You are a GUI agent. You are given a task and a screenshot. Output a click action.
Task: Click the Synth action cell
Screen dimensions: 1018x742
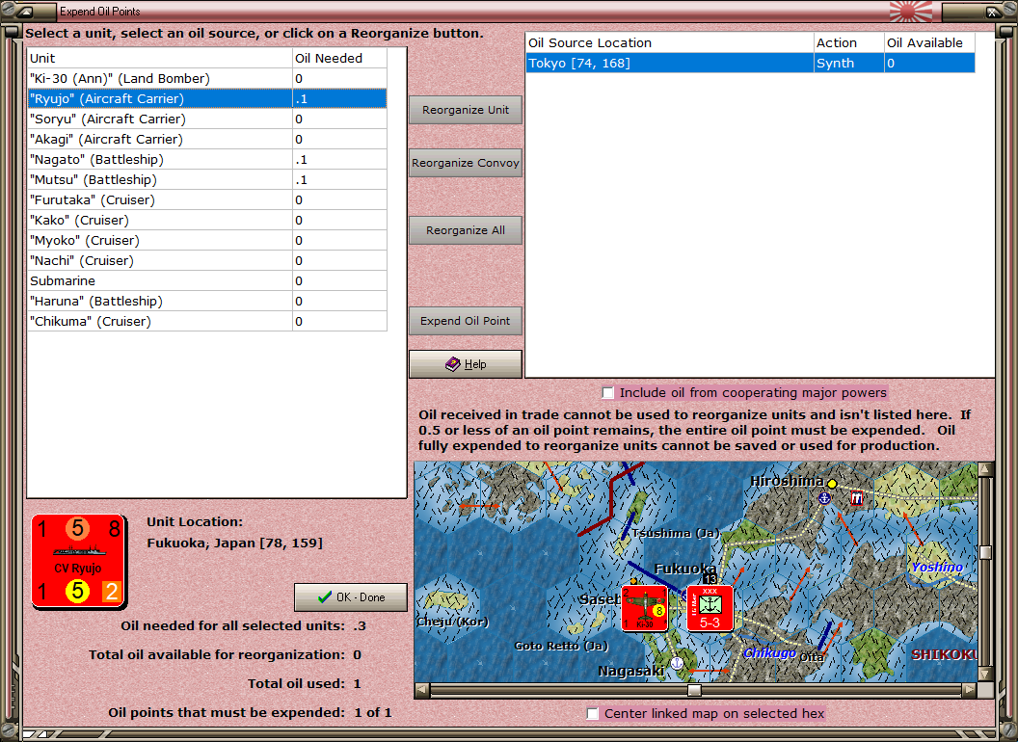tap(848, 63)
